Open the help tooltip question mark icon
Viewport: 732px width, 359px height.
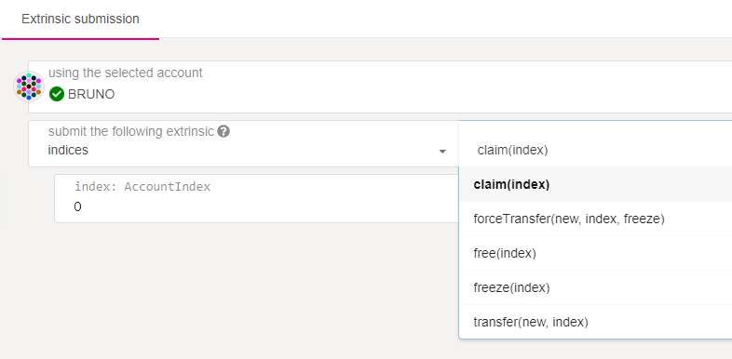coord(224,131)
